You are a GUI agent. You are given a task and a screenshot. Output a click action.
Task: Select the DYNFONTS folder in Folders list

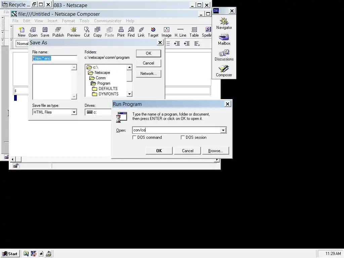(x=105, y=94)
